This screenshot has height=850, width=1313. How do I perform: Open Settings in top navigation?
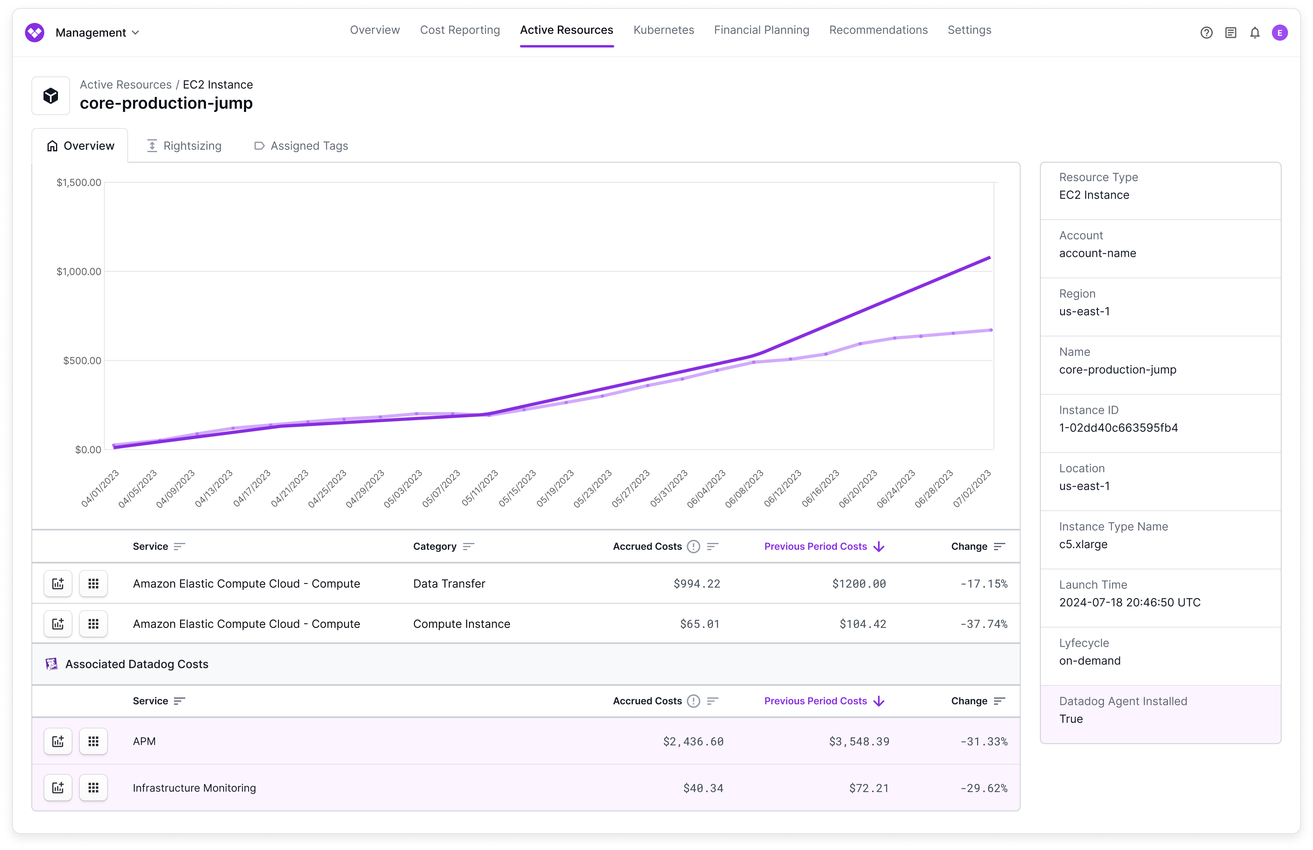[969, 30]
